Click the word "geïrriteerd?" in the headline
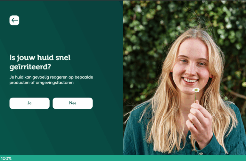 30,67
